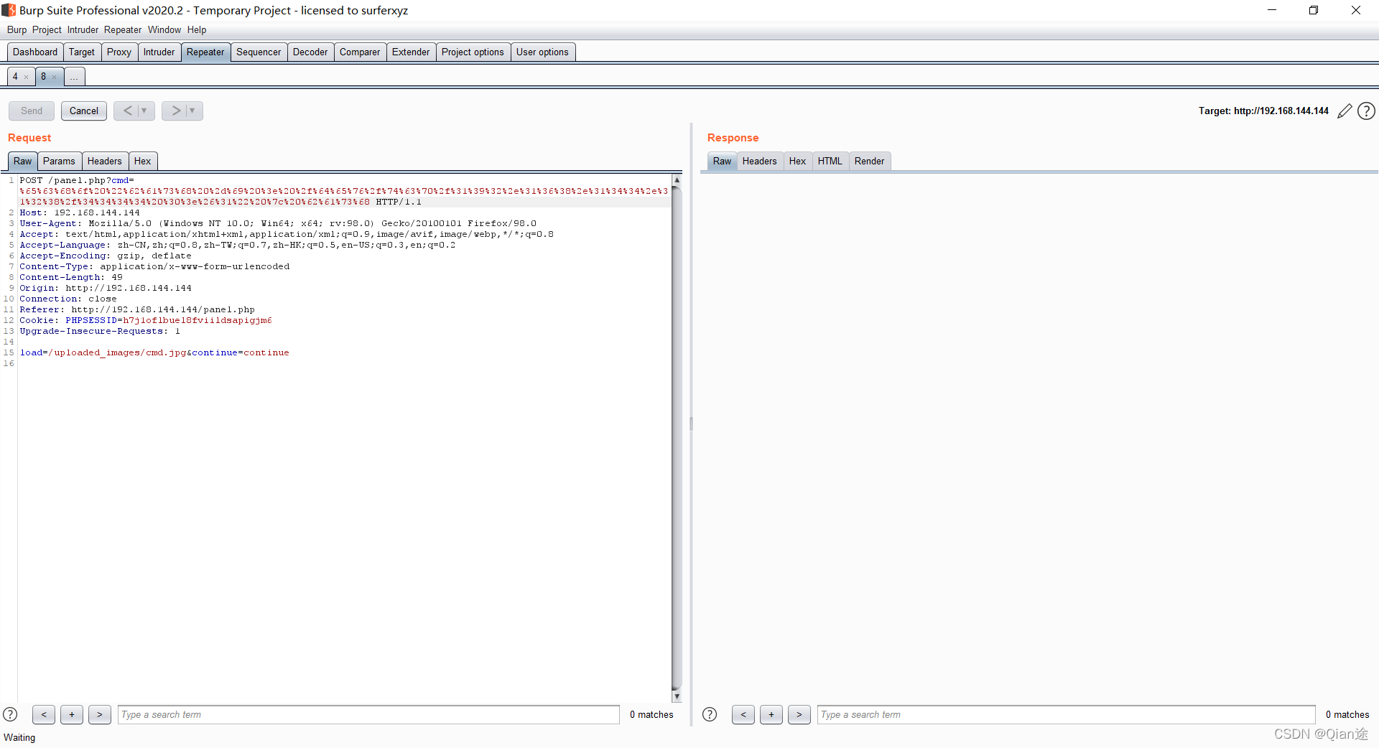The width and height of the screenshot is (1379, 748).
Task: Open request search help icon
Action: click(10, 714)
